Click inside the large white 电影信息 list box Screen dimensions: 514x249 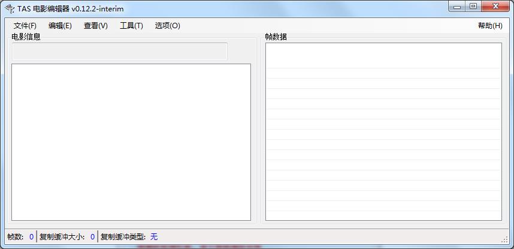131,142
